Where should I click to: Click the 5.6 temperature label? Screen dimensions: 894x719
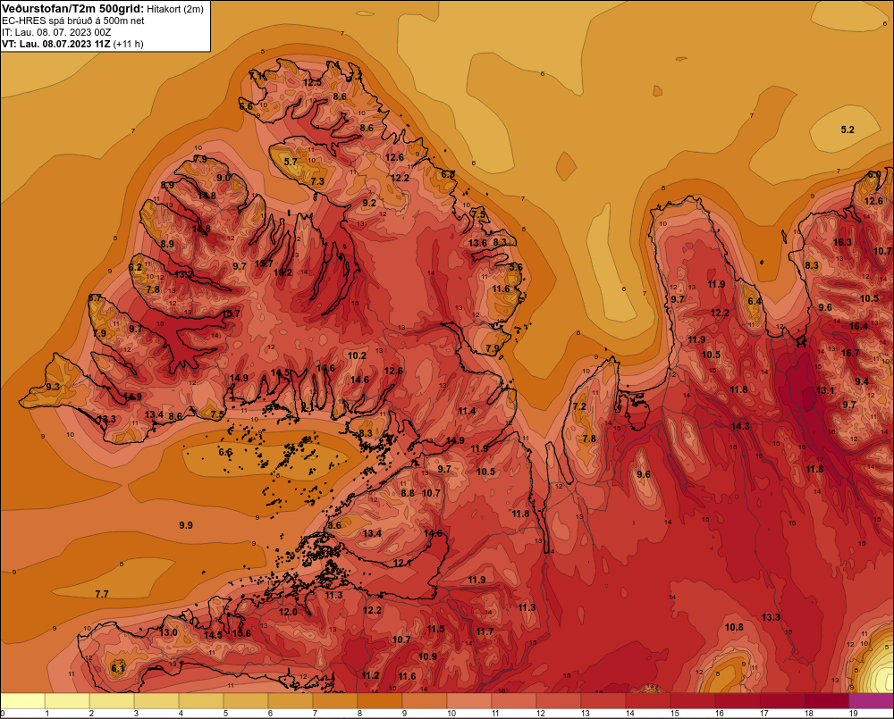[x=516, y=267]
